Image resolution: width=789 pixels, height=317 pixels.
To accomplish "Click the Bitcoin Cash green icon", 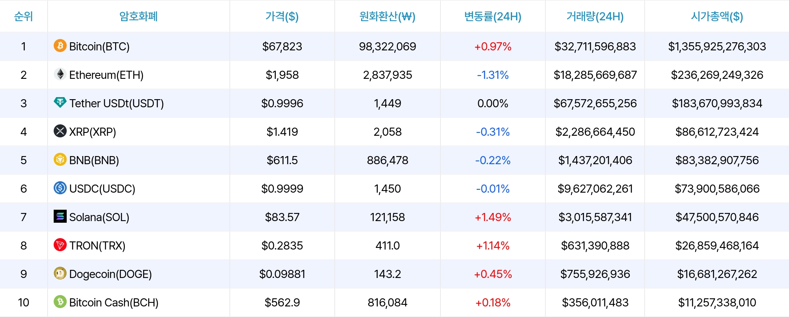I will (x=60, y=302).
